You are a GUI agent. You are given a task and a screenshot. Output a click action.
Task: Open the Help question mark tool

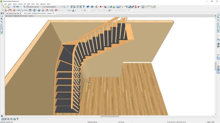tap(84, 7)
